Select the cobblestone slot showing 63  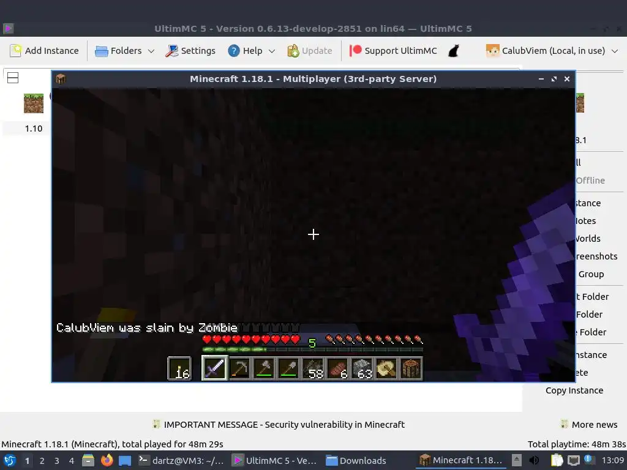[362, 368]
